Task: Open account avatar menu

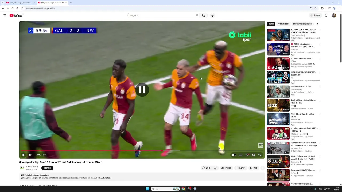Action: 334,15
